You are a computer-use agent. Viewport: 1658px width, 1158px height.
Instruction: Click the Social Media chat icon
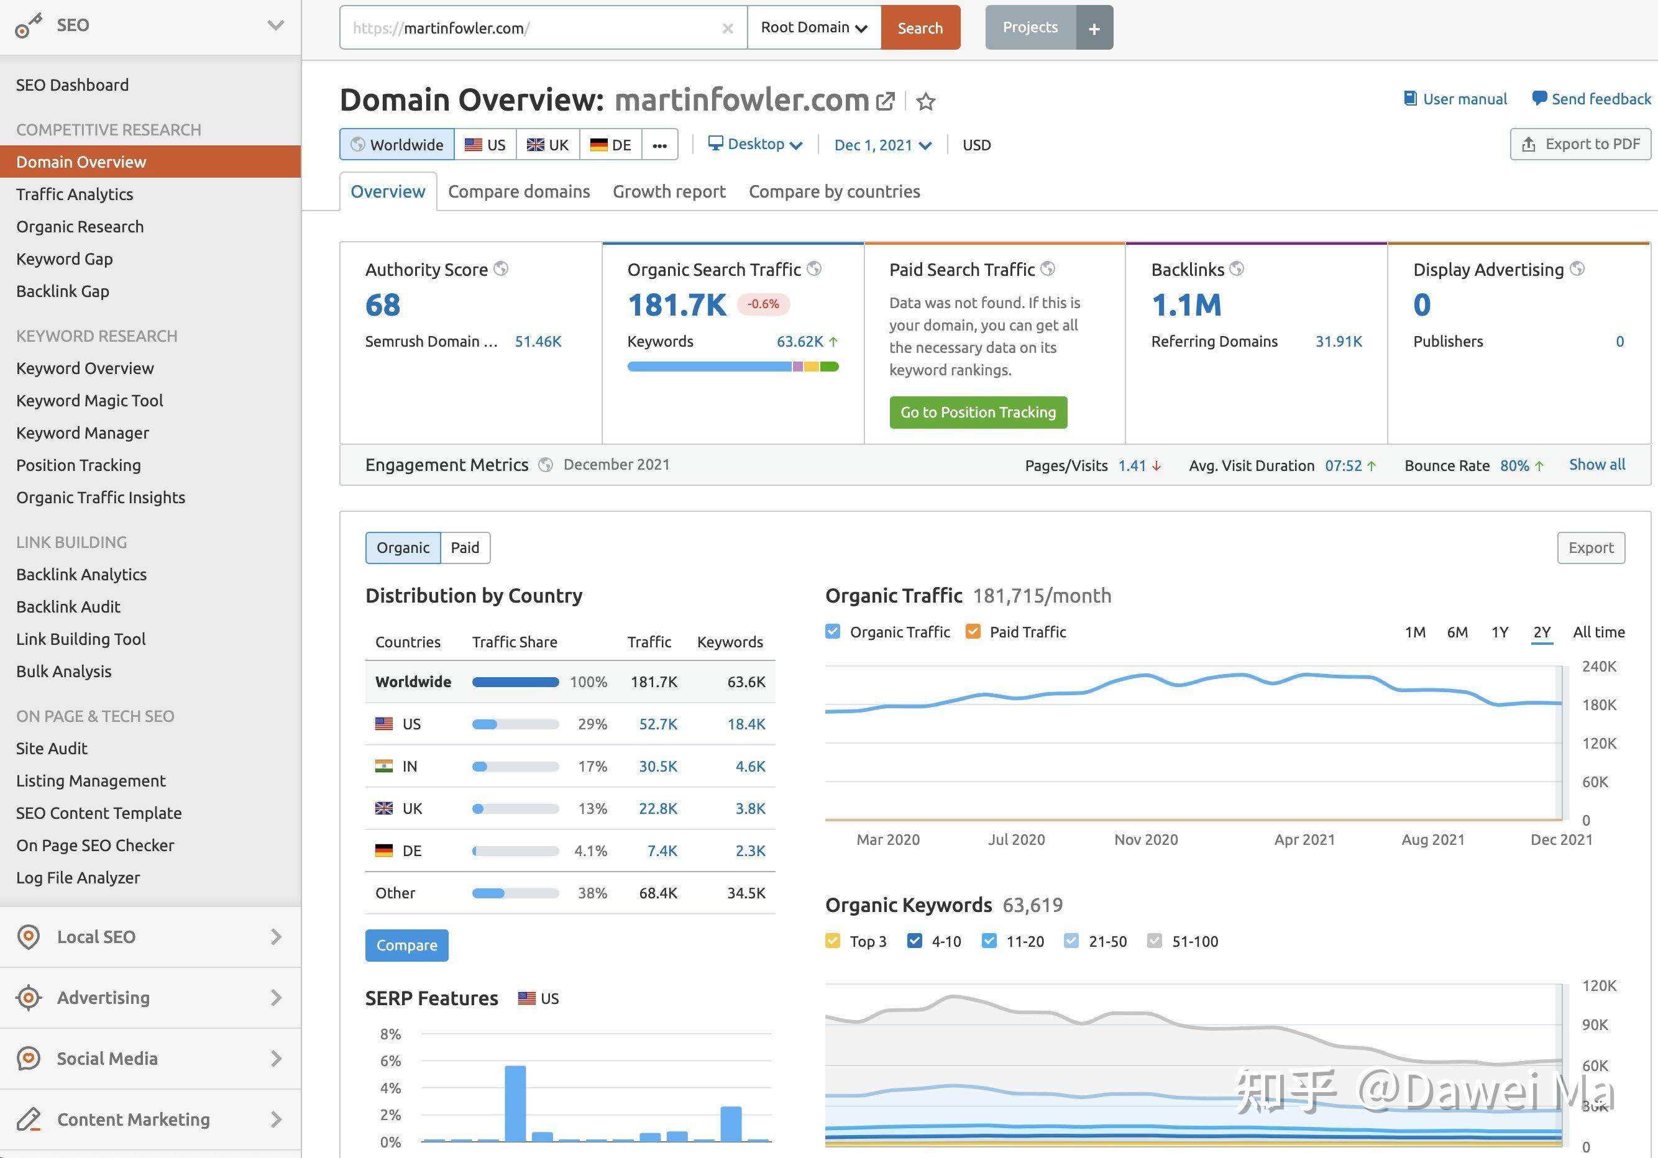point(28,1059)
